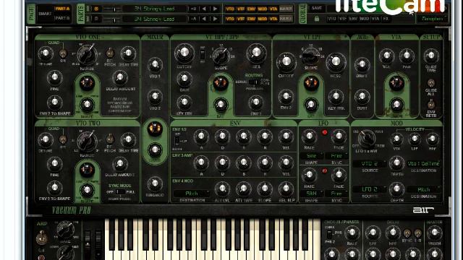Select the SMART page tab
Image resolution: width=463 pixels, height=260 pixels.
[x=45, y=14]
